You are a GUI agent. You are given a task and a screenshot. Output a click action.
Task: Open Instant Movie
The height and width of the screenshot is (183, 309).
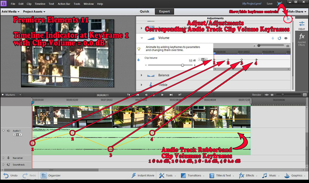[x=143, y=175]
